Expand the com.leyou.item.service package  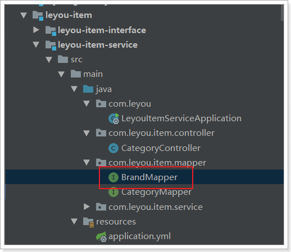click(87, 207)
